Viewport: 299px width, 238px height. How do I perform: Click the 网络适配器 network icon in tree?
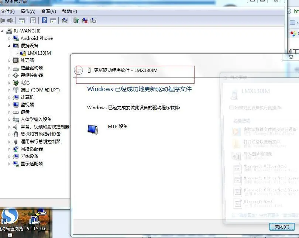(x=16, y=149)
